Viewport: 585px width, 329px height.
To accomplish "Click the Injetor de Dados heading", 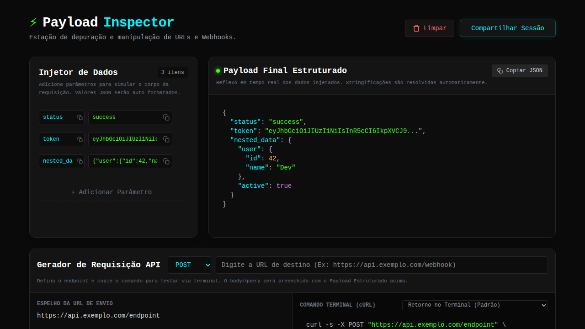I will coord(78,72).
